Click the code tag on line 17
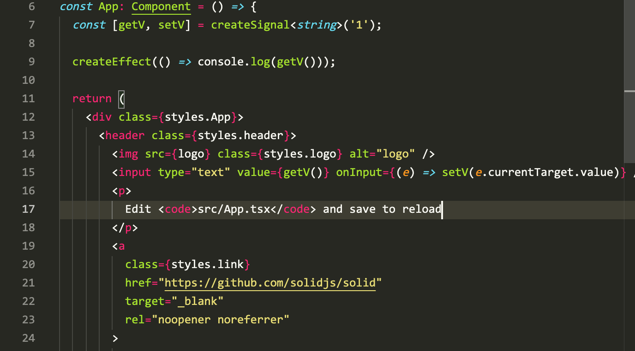This screenshot has height=351, width=635. pos(178,209)
